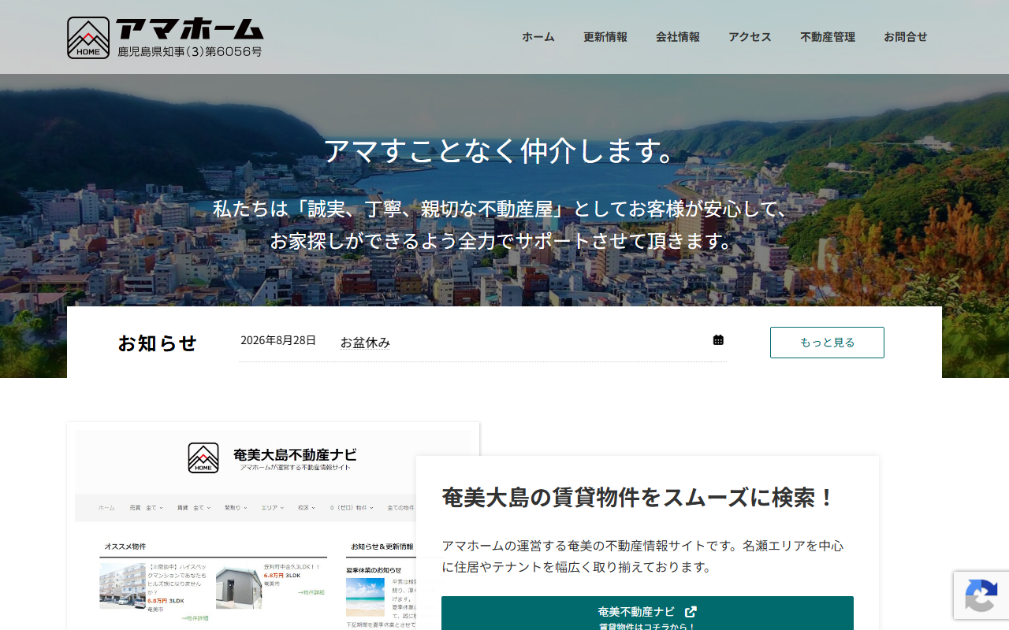Select アクセス in the top menu
1009x630 pixels.
pos(750,37)
